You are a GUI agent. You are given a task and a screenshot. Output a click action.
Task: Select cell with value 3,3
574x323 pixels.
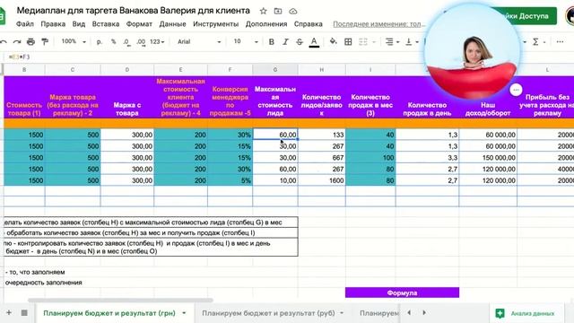coord(427,158)
